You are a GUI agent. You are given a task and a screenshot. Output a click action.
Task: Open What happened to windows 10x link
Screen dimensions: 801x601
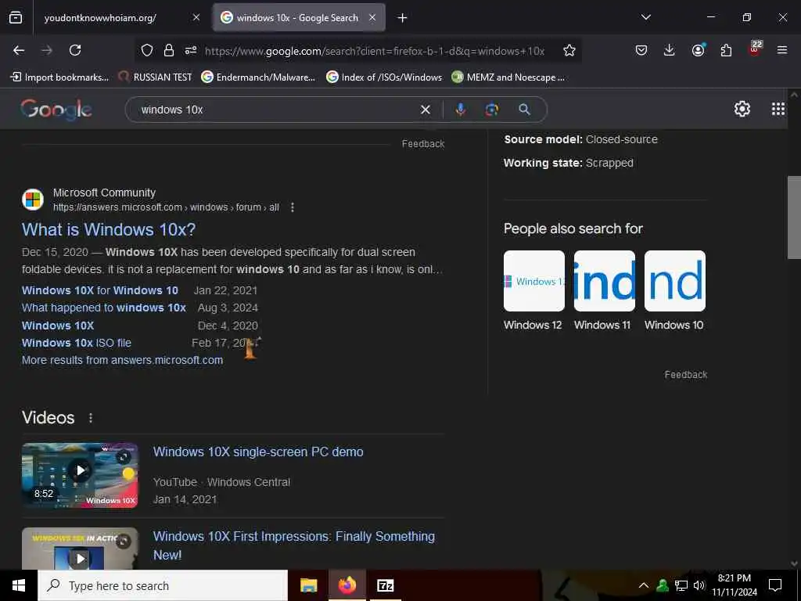pos(104,308)
